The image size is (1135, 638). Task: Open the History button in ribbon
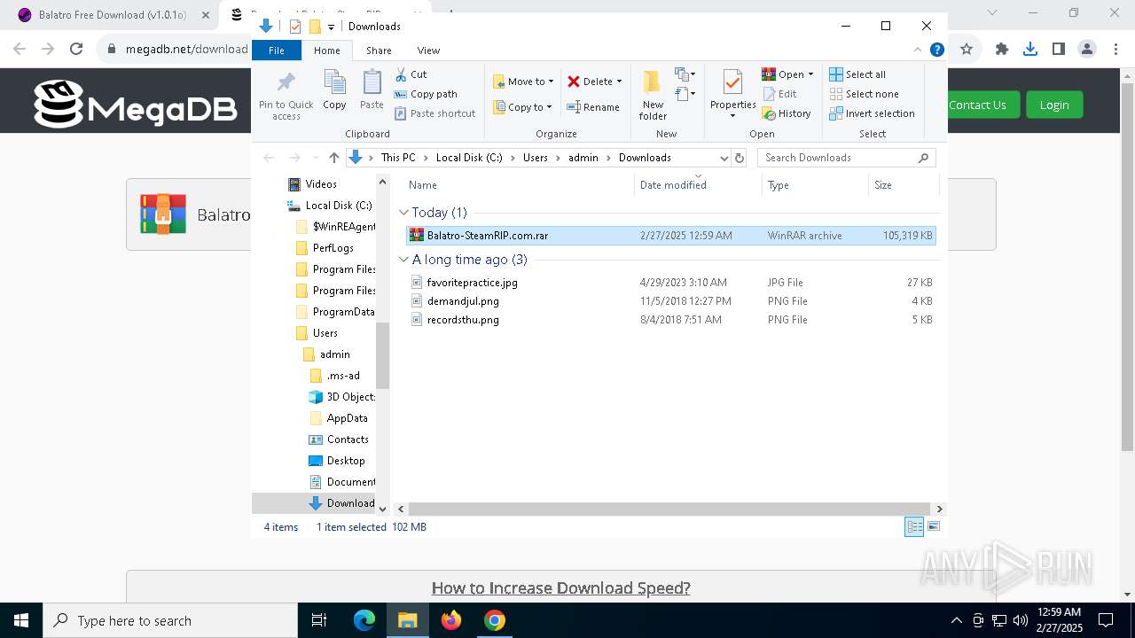tap(787, 113)
